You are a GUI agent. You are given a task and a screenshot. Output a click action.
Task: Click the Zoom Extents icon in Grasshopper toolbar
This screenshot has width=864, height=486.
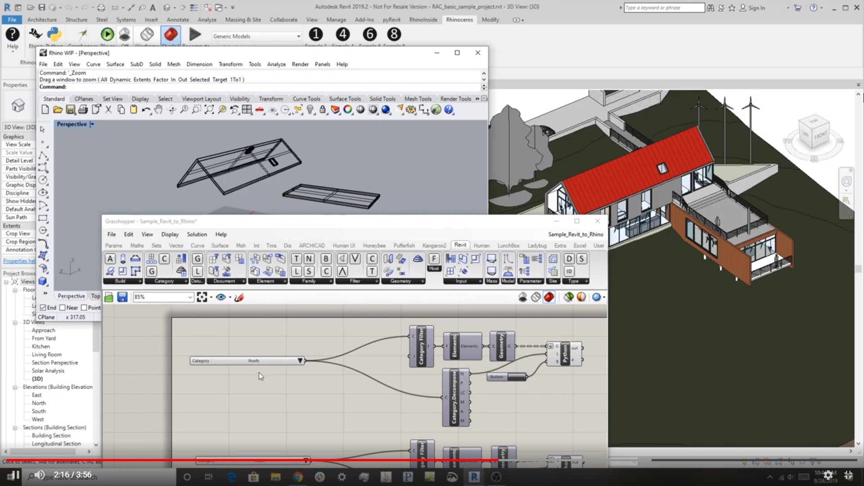pyautogui.click(x=202, y=297)
